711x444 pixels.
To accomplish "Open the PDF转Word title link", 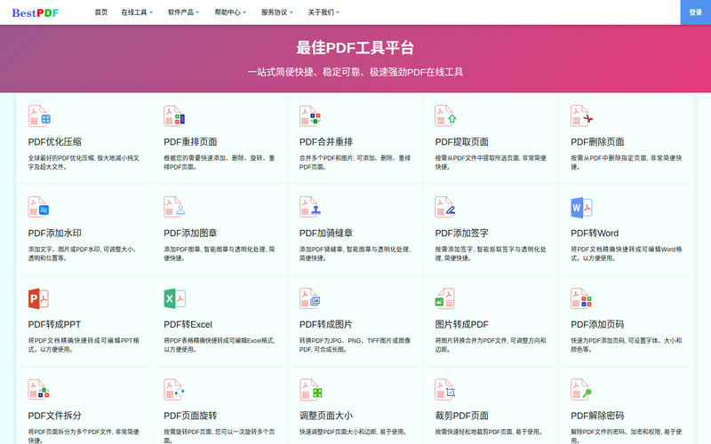I will (x=595, y=234).
